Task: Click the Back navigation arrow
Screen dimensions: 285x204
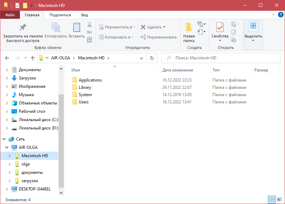Action: coord(7,58)
